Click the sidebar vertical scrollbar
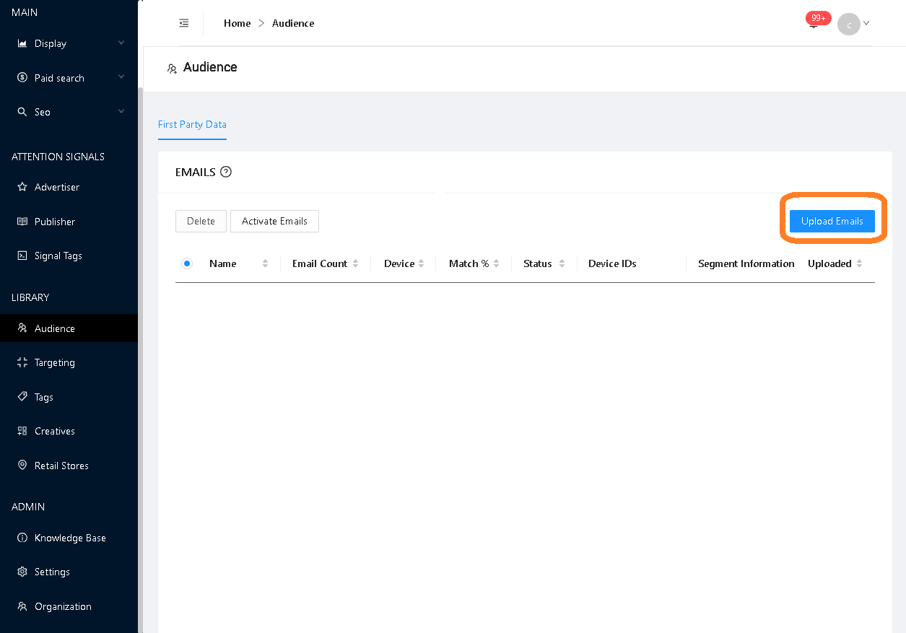Image resolution: width=906 pixels, height=633 pixels. [x=140, y=361]
